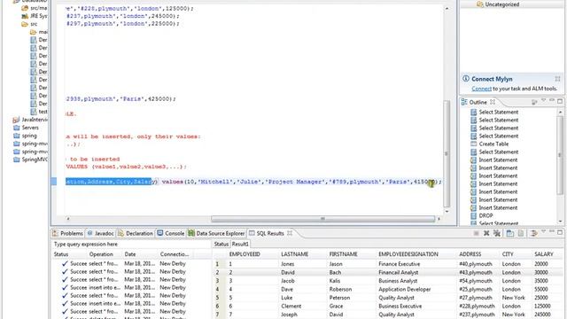Click the editor horizontal scrollbar right arrow

coord(439,219)
